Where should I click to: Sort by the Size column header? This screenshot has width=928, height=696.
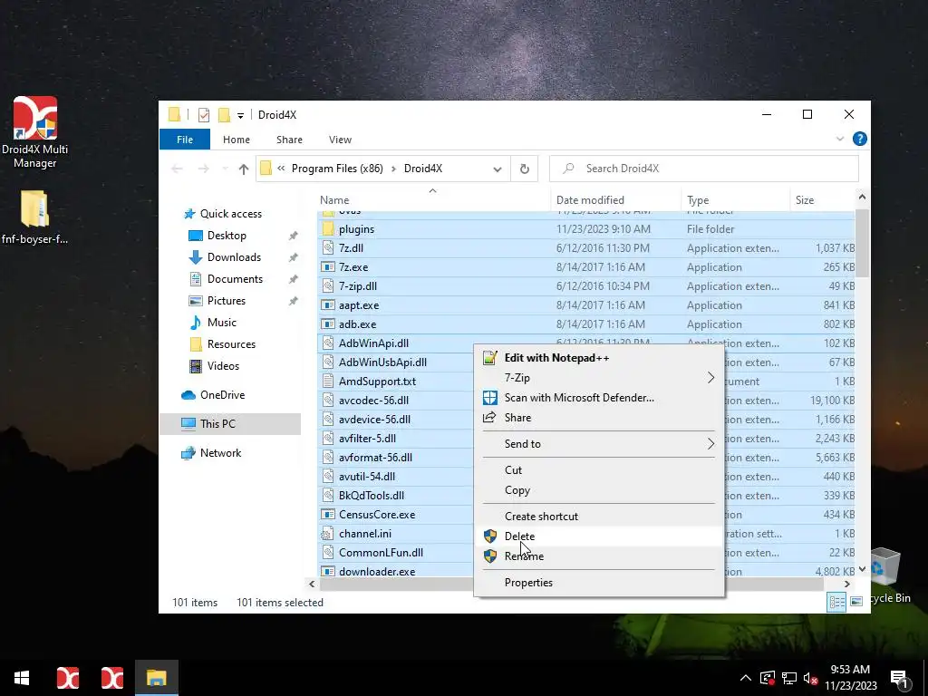(x=822, y=200)
